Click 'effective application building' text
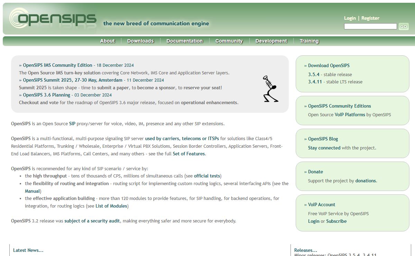Viewport: 415px width, 256px height. [x=64, y=198]
